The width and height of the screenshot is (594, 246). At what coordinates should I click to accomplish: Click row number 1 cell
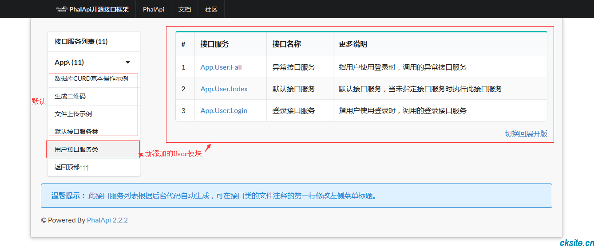[185, 67]
